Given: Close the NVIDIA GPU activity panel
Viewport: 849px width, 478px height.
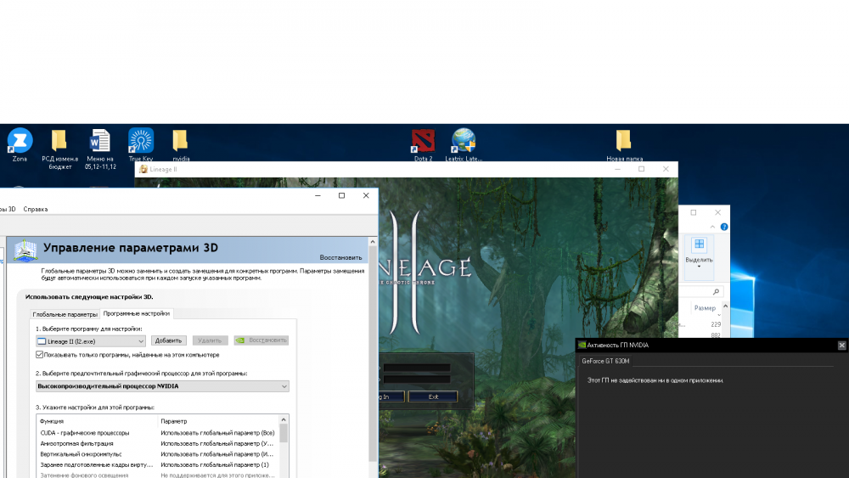Looking at the screenshot, I should point(841,346).
